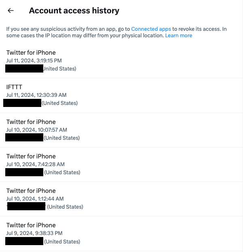244x252 pixels.
Task: Click United States location under the IFTTT entry
Action: (x=59, y=103)
